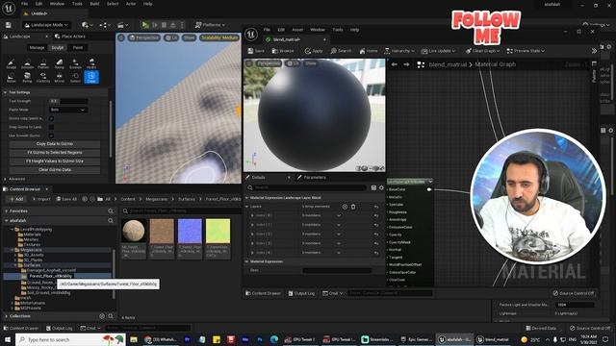
Task: Toggle Use Smooth Gizmo checkbox
Action: point(51,136)
